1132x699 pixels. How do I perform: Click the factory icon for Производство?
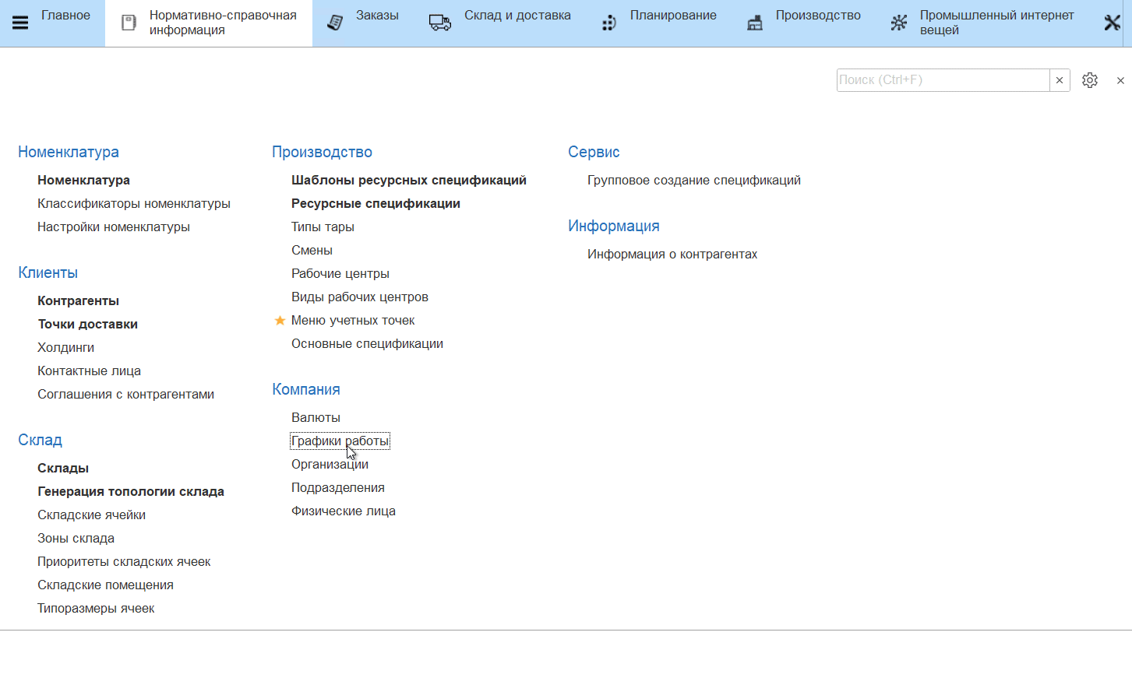click(x=755, y=23)
